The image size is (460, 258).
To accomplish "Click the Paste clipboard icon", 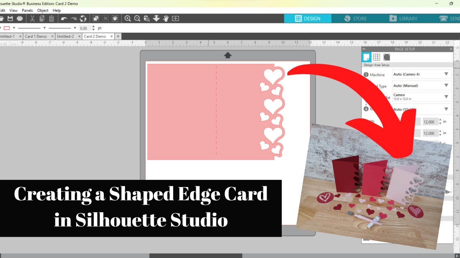I will coord(51,18).
